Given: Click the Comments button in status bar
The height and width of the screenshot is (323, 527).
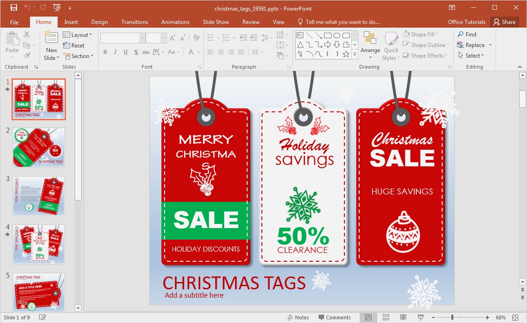Looking at the screenshot, I should click(334, 317).
